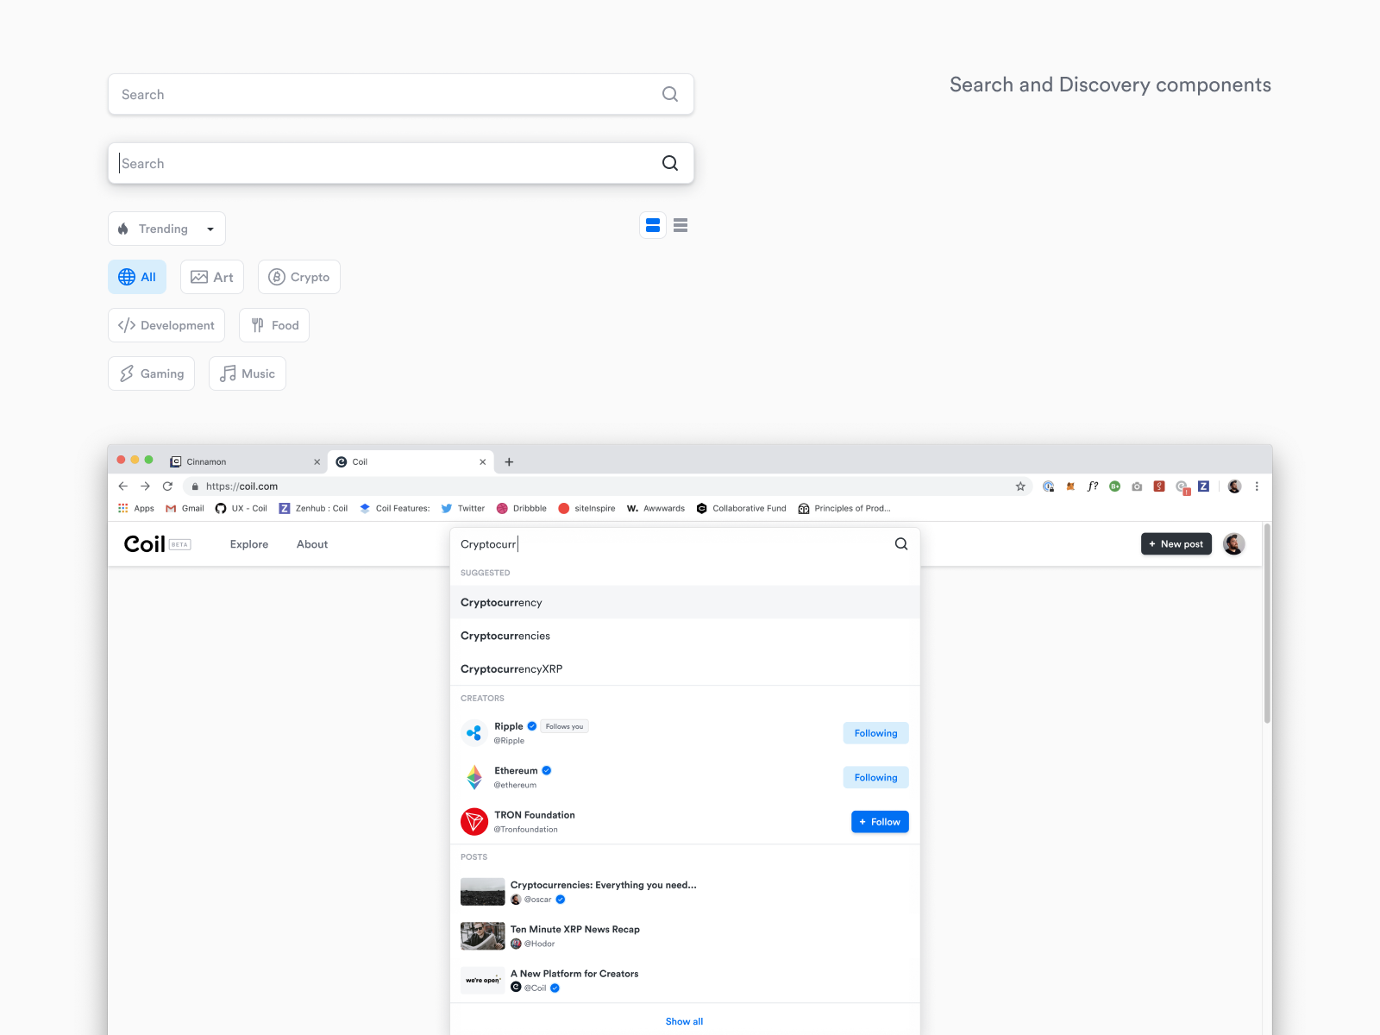Open A New Platform for Creators post
Screen dimensions: 1380x1035
(574, 974)
